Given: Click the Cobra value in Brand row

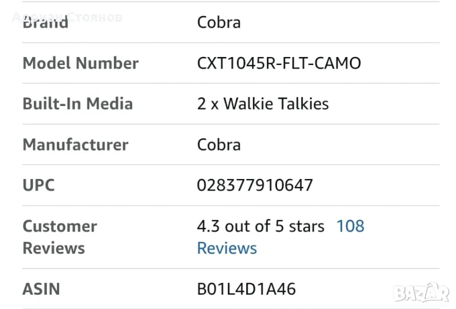Looking at the screenshot, I should pos(219,23).
